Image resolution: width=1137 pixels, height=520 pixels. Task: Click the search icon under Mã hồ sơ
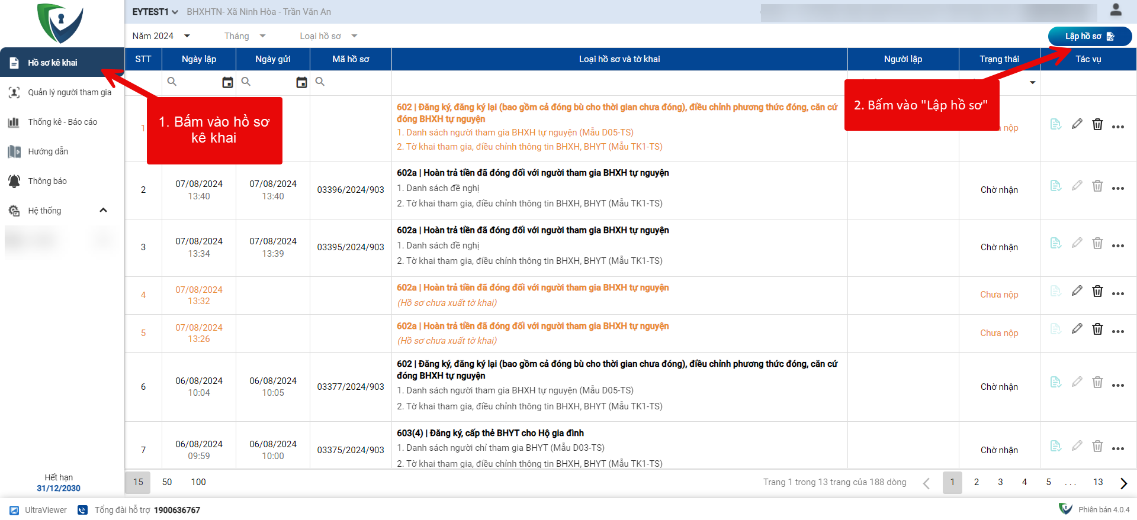(320, 82)
